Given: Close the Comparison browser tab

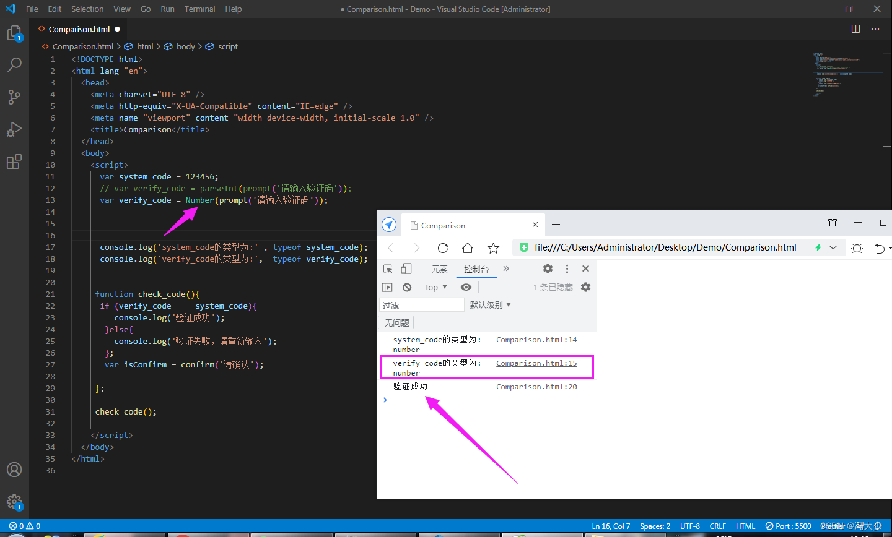Looking at the screenshot, I should click(535, 225).
